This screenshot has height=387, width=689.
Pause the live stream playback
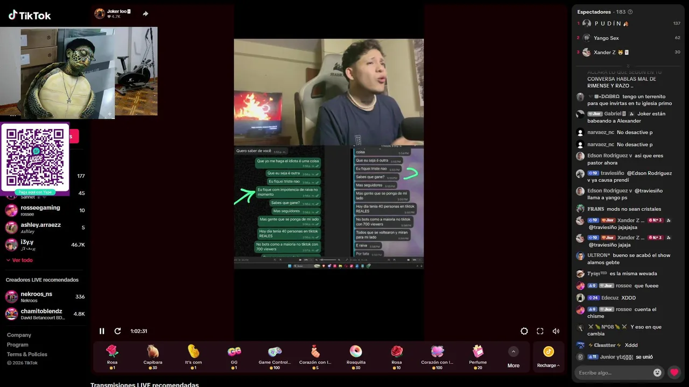coord(102,331)
